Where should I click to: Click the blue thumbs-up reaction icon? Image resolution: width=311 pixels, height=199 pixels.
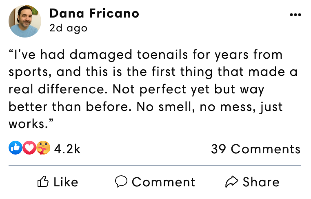coord(15,148)
